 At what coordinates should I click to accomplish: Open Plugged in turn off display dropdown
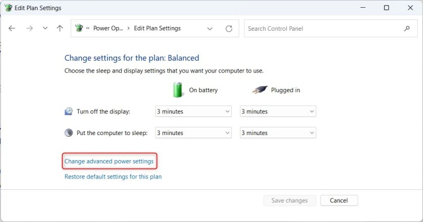[x=278, y=112]
